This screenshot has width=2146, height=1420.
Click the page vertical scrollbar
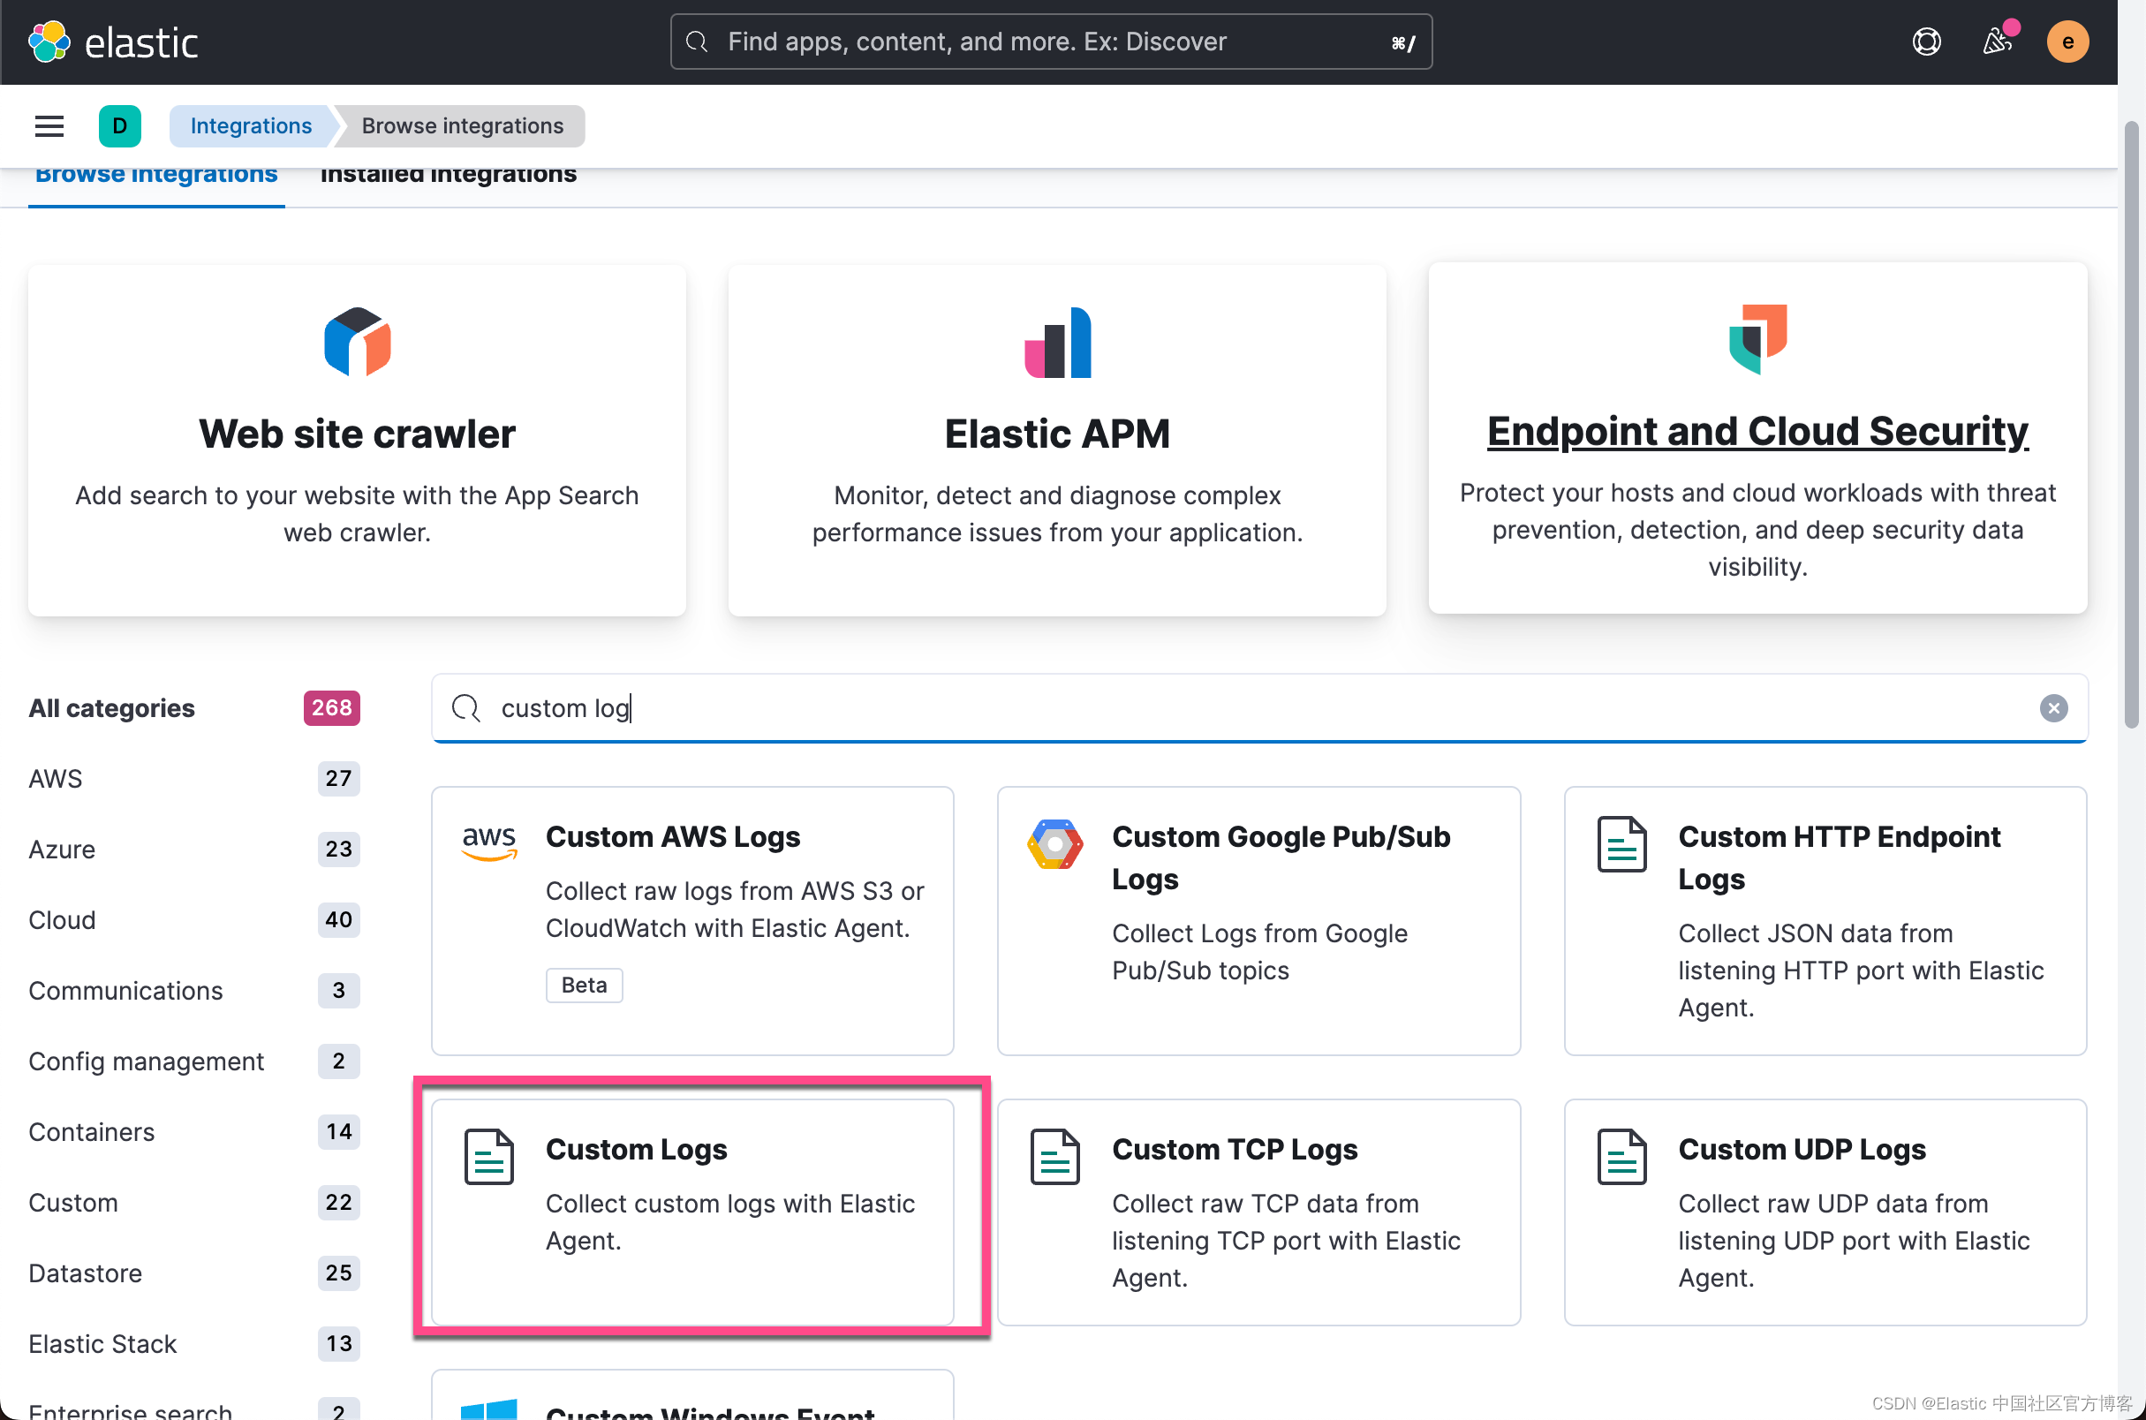click(2132, 426)
